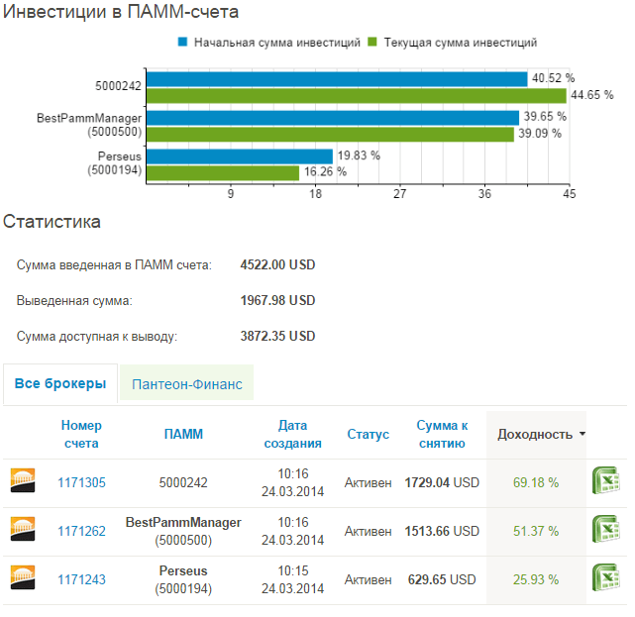Open the sort arrow next to Доходность
Screen dimensions: 635x617
582,434
